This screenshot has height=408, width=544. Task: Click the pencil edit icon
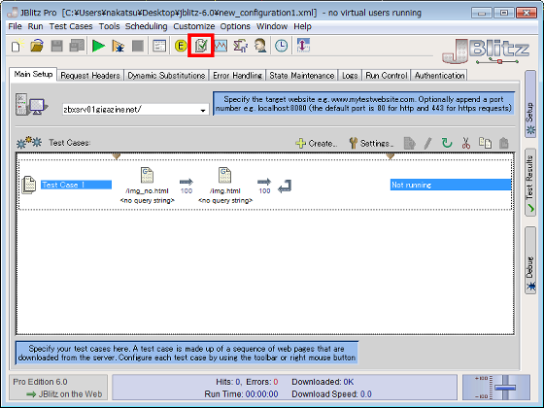pos(427,143)
